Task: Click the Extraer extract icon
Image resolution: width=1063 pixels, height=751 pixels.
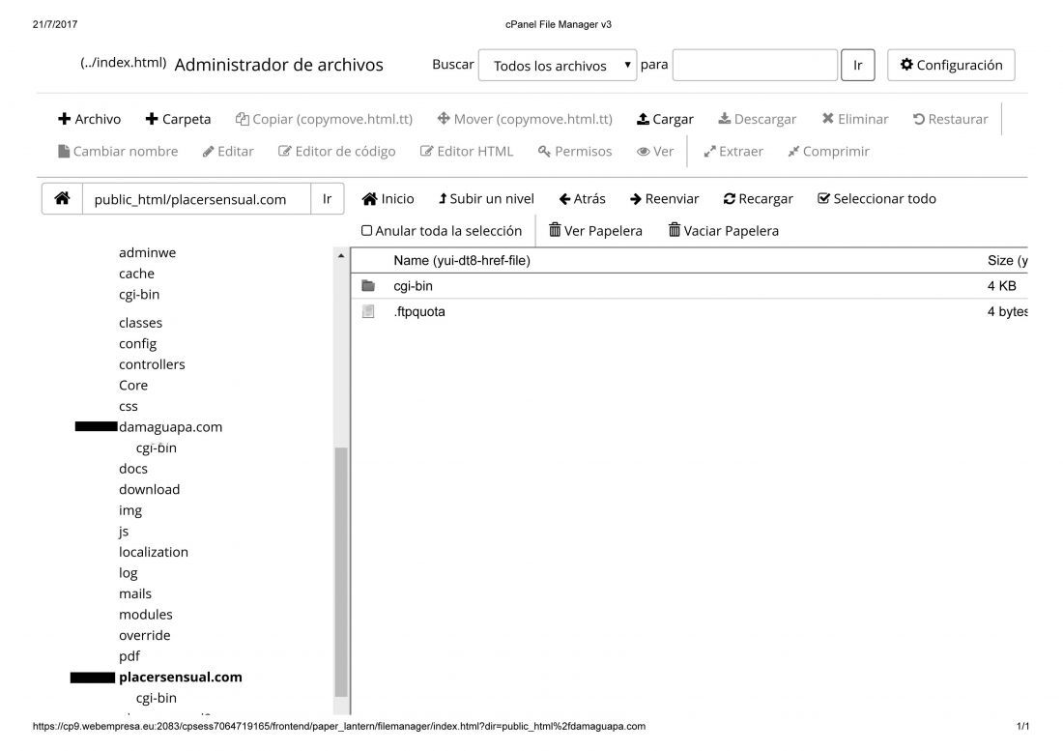Action: pos(710,151)
